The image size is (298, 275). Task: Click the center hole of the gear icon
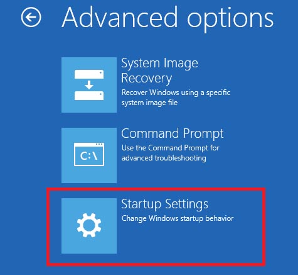click(89, 225)
